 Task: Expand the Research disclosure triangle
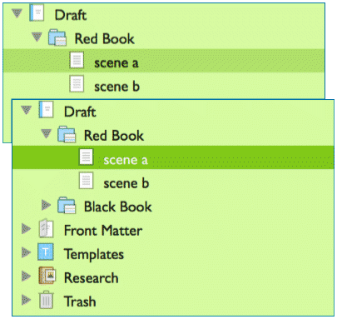[x=26, y=276]
